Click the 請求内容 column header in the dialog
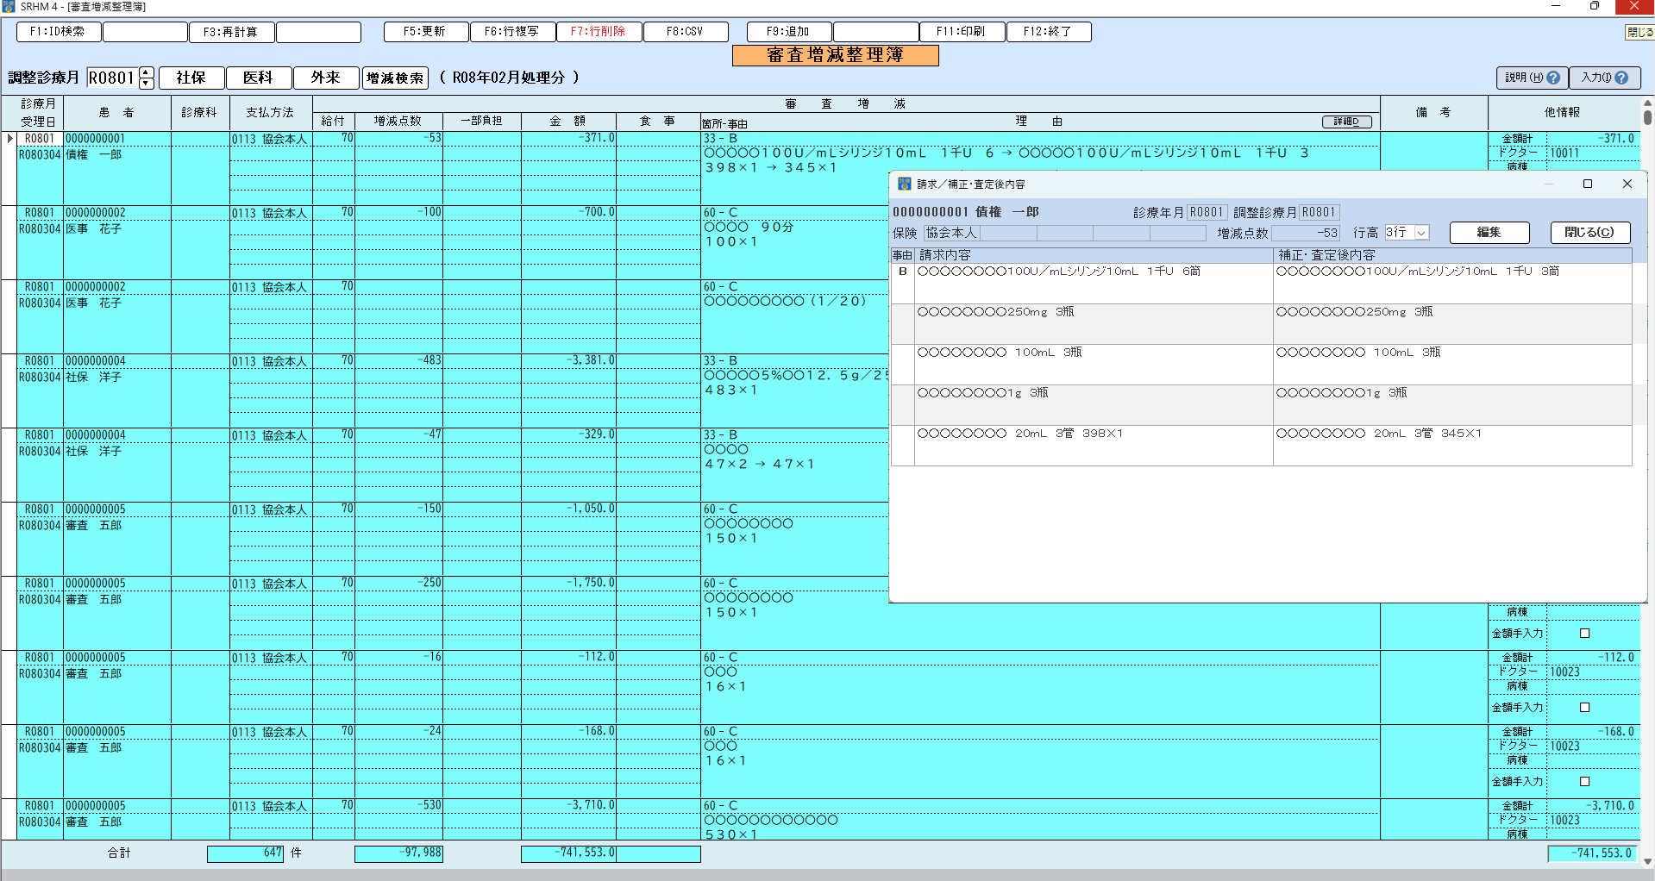Screen dimensions: 1655x881 tap(1094, 255)
